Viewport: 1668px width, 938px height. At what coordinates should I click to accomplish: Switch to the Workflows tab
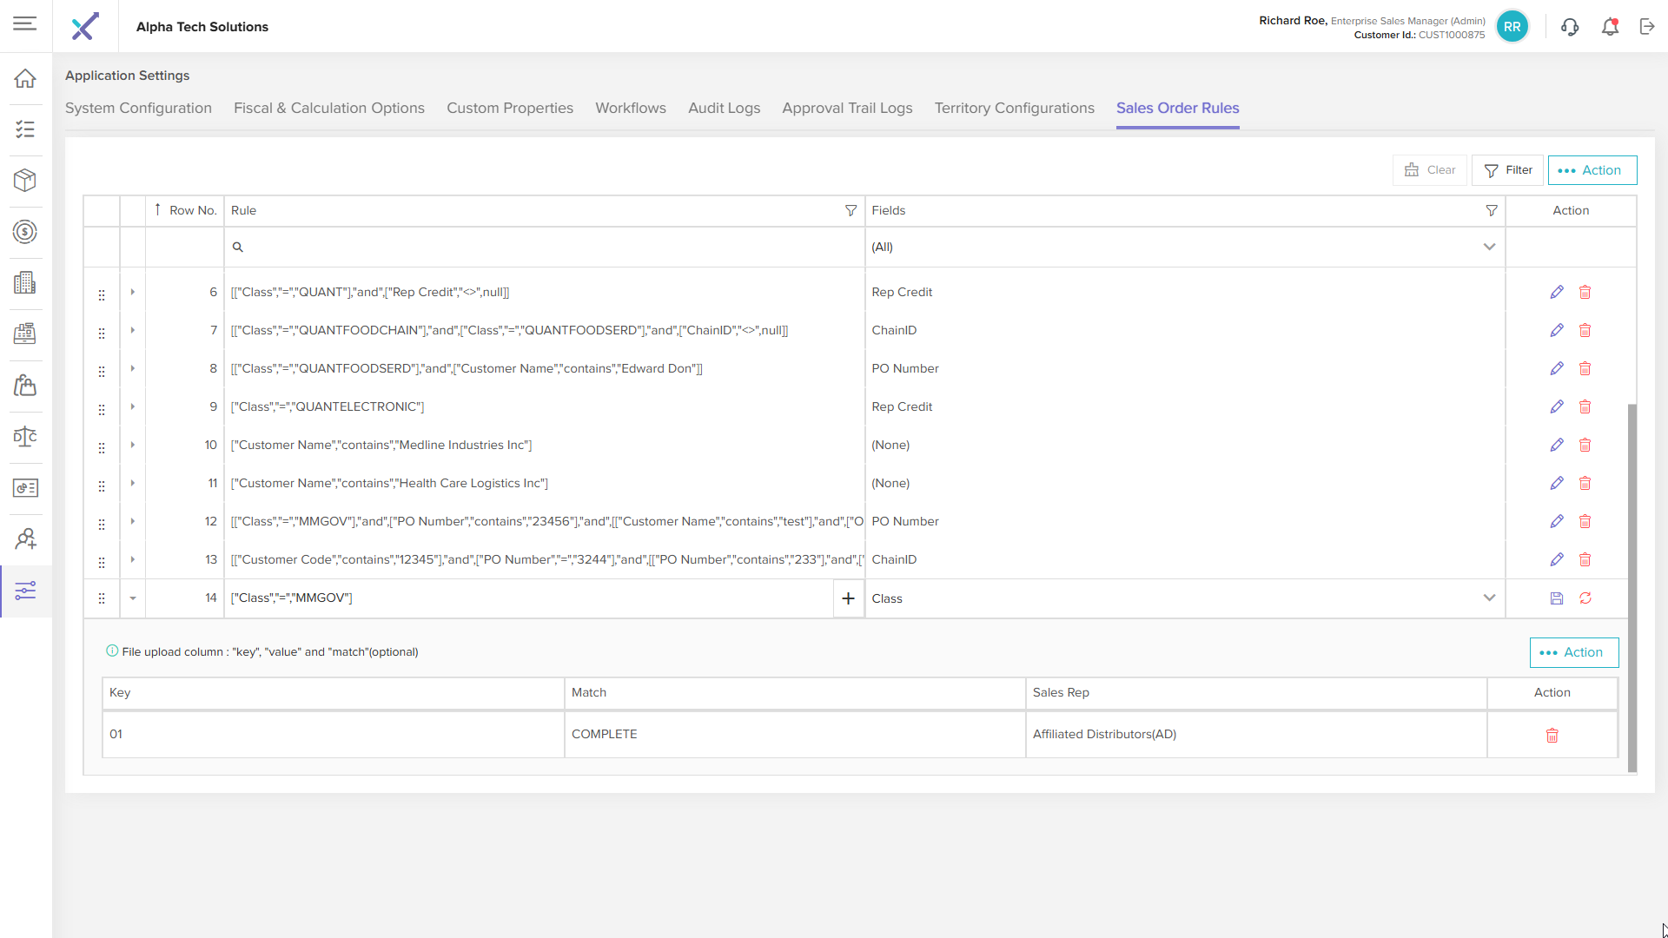630,108
